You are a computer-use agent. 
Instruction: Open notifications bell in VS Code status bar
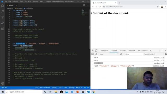pos(88,88)
